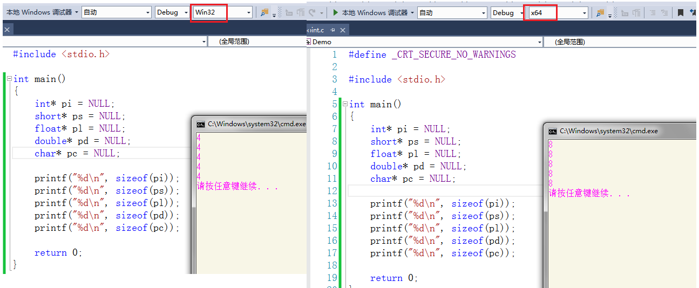This screenshot has width=699, height=288.
Task: Click the double* pd = NULL; line in the right editor
Action: (x=418, y=166)
